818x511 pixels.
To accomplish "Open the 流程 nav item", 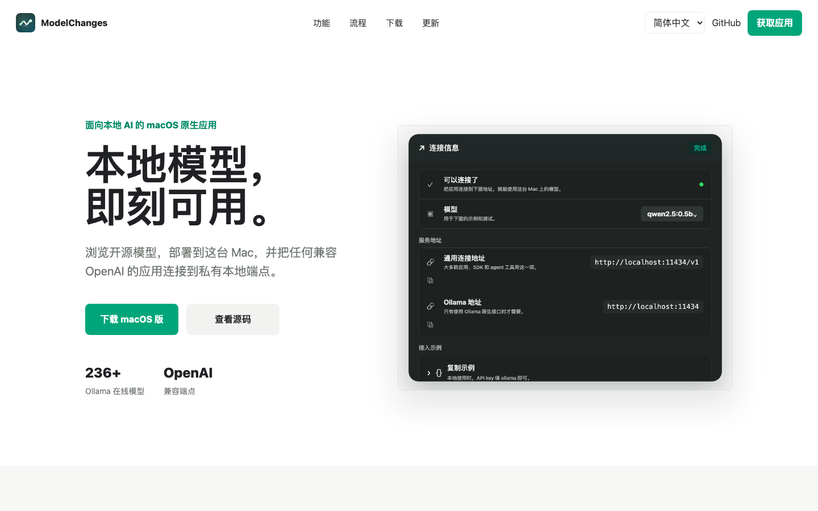I will point(358,23).
